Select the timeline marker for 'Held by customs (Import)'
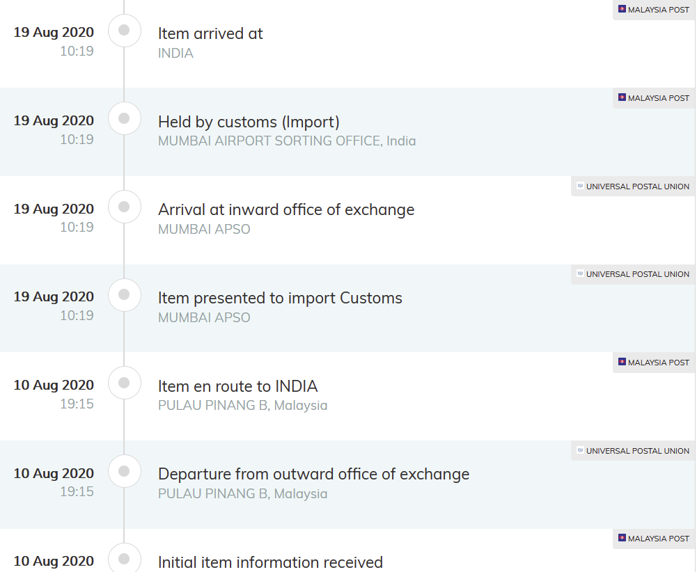The image size is (697, 572). pyautogui.click(x=125, y=118)
